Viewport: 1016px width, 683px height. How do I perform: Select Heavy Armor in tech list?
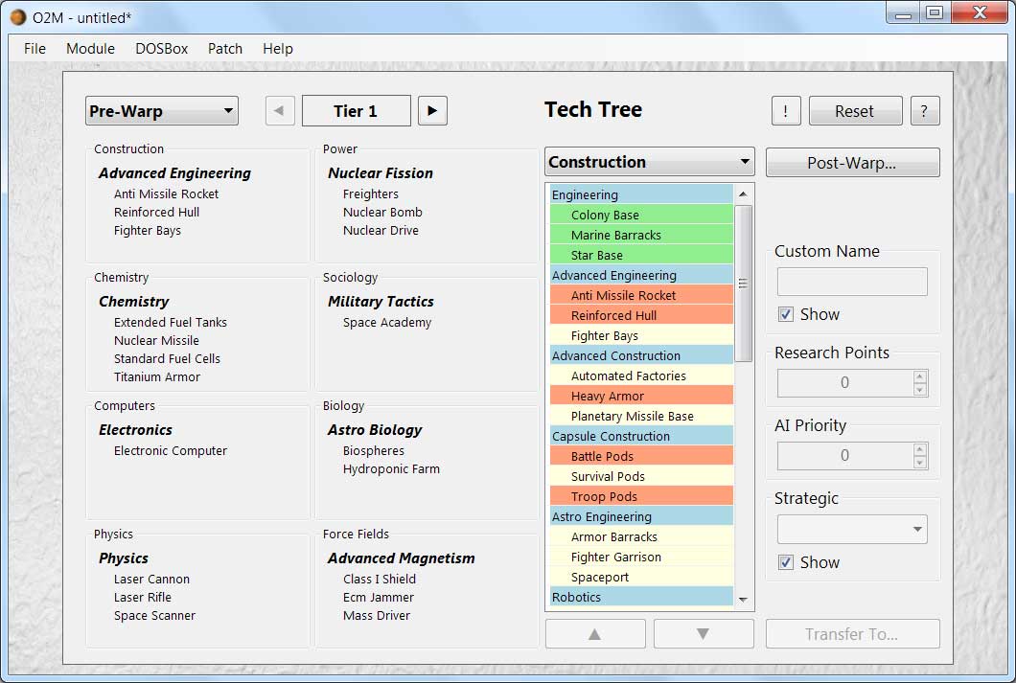(608, 396)
